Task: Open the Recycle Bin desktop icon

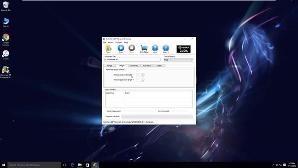Action: pyautogui.click(x=6, y=6)
